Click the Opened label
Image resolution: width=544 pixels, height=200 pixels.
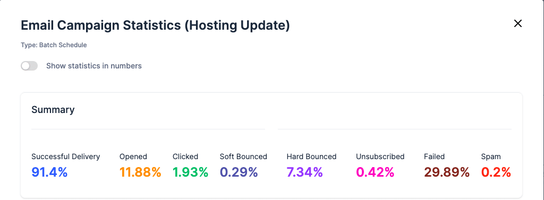pos(133,156)
